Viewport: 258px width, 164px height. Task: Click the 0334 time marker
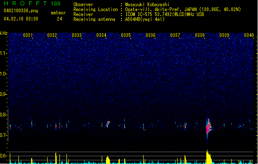point(101,35)
